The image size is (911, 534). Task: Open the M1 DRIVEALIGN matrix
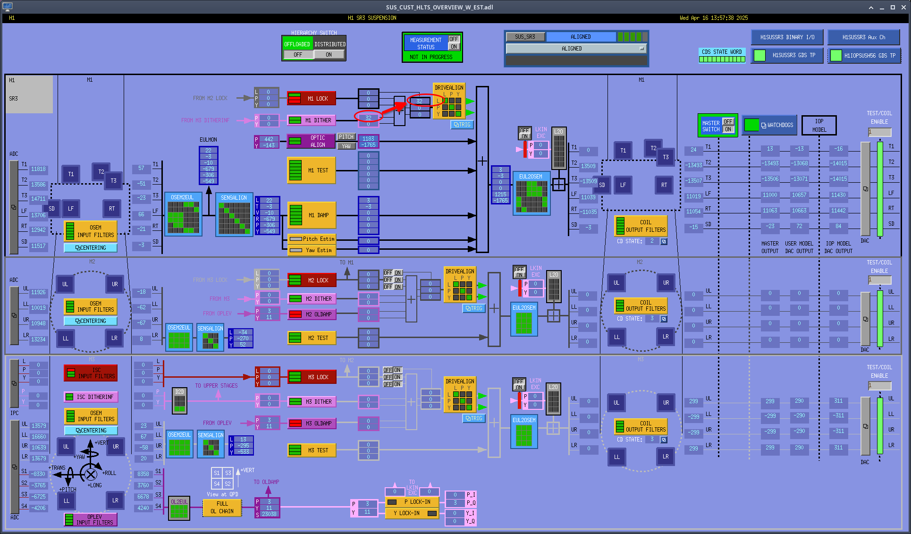pyautogui.click(x=449, y=102)
